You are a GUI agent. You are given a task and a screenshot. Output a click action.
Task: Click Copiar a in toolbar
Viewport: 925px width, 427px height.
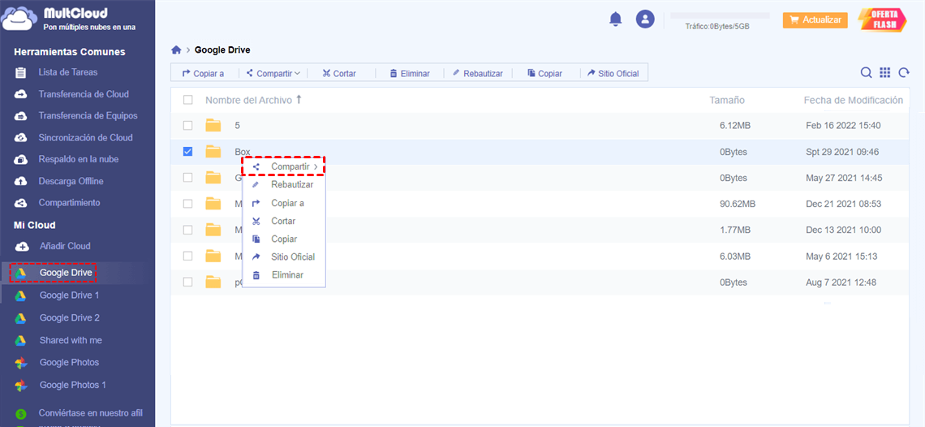203,74
